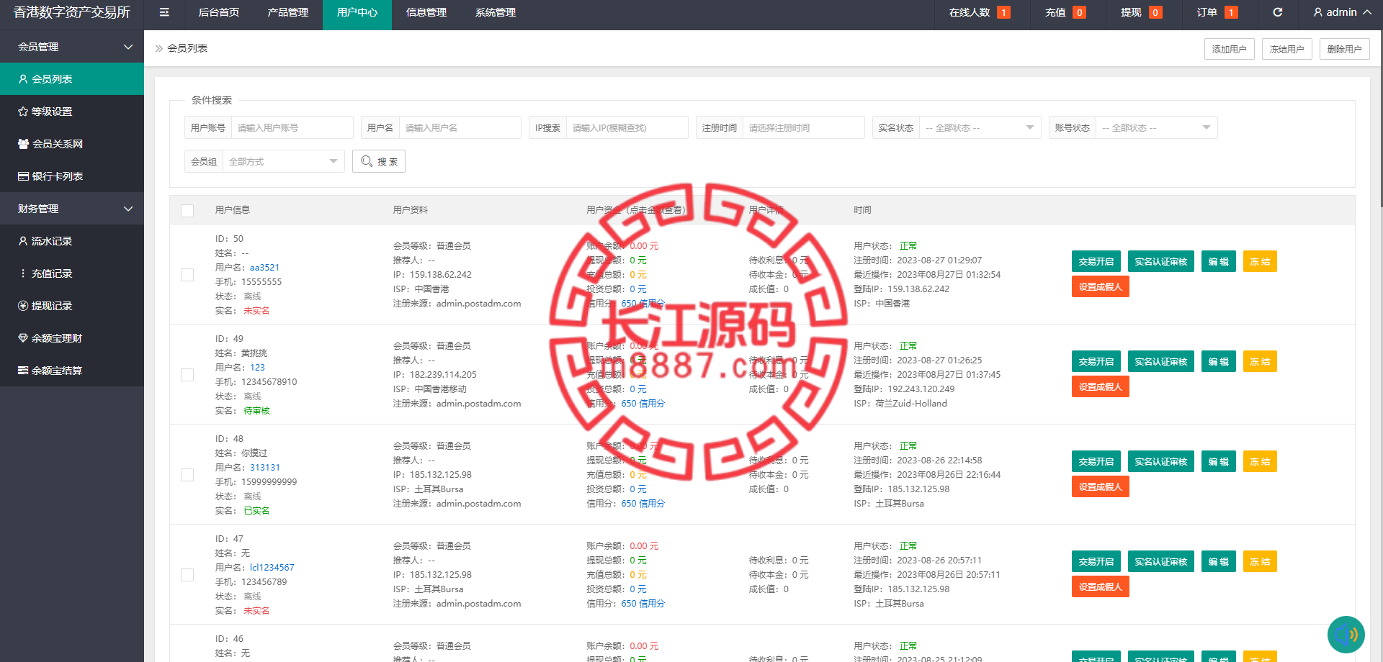
Task: Tick the select-all checkbox in table header
Action: (187, 210)
